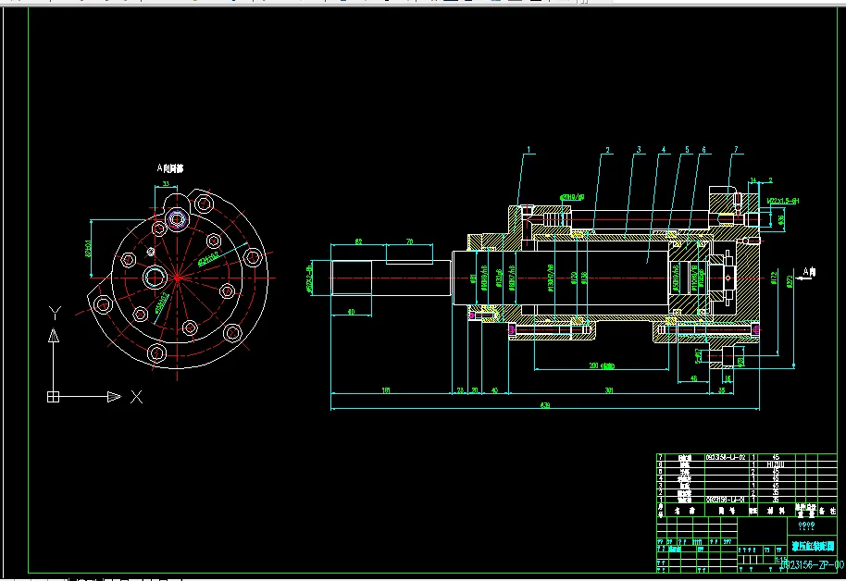The image size is (846, 581).
Task: Click the cyan drawing title in title block
Action: click(813, 546)
